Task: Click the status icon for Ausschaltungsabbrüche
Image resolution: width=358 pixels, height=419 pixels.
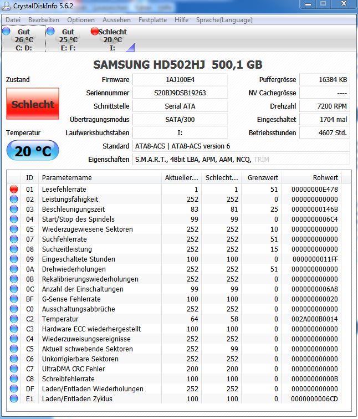Action: pyautogui.click(x=14, y=309)
